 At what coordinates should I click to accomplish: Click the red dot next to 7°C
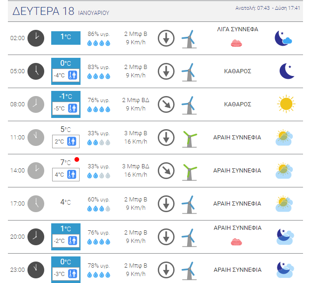pyautogui.click(x=77, y=159)
